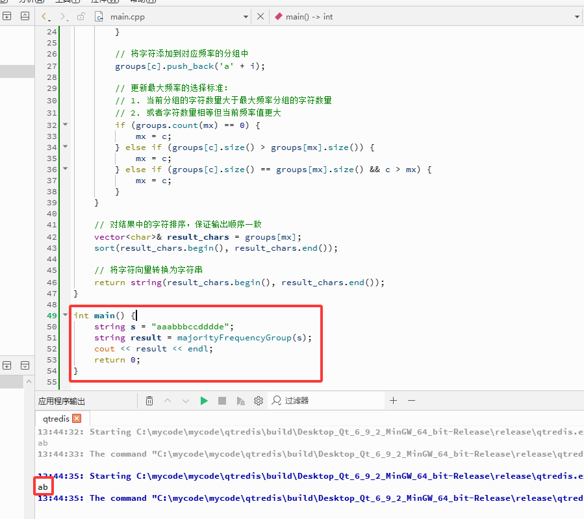Click the comment on line 26
This screenshot has width=584, height=519.
pos(182,54)
